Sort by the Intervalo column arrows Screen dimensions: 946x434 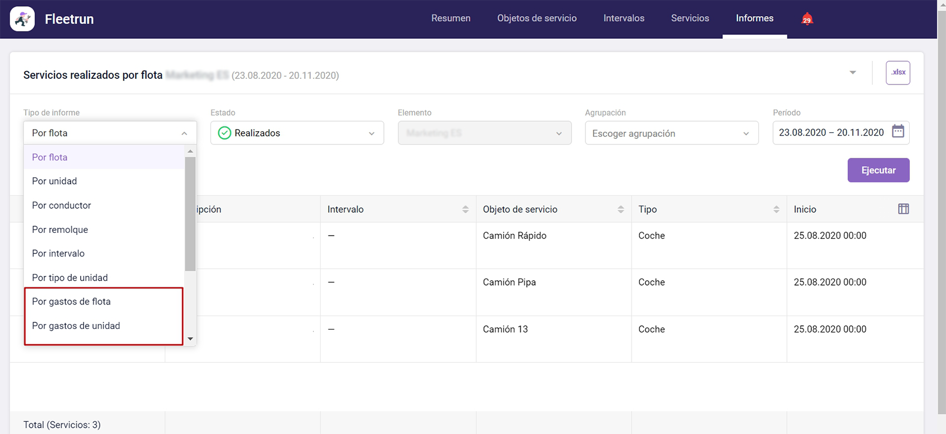(465, 209)
